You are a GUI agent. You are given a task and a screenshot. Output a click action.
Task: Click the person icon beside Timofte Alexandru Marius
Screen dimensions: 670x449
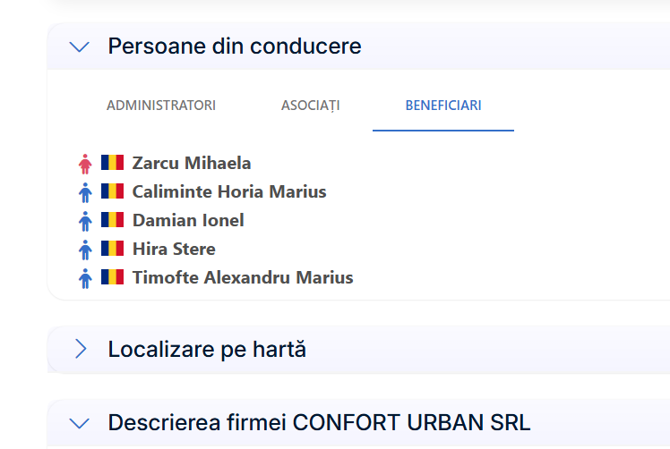[85, 278]
